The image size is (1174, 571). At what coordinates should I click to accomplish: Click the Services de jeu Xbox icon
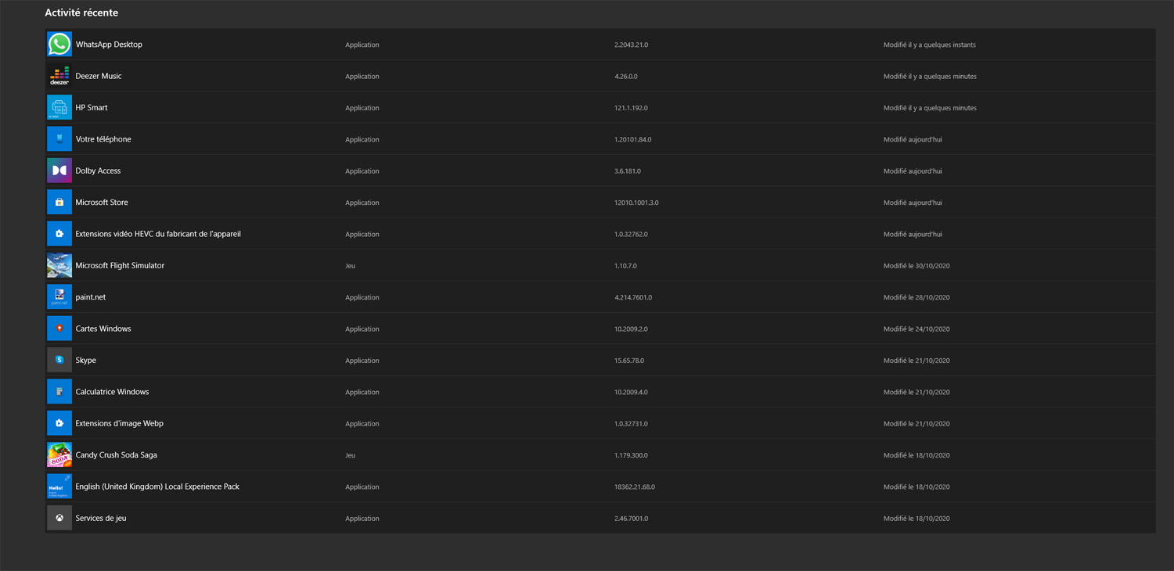[x=59, y=518]
